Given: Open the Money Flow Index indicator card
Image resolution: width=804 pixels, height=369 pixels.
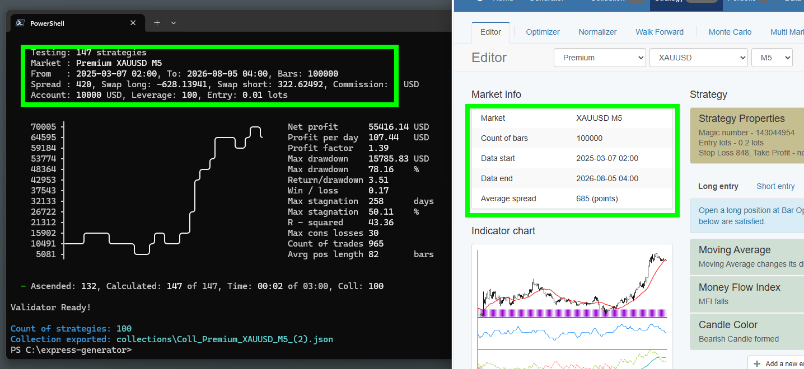Looking at the screenshot, I should coord(747,294).
